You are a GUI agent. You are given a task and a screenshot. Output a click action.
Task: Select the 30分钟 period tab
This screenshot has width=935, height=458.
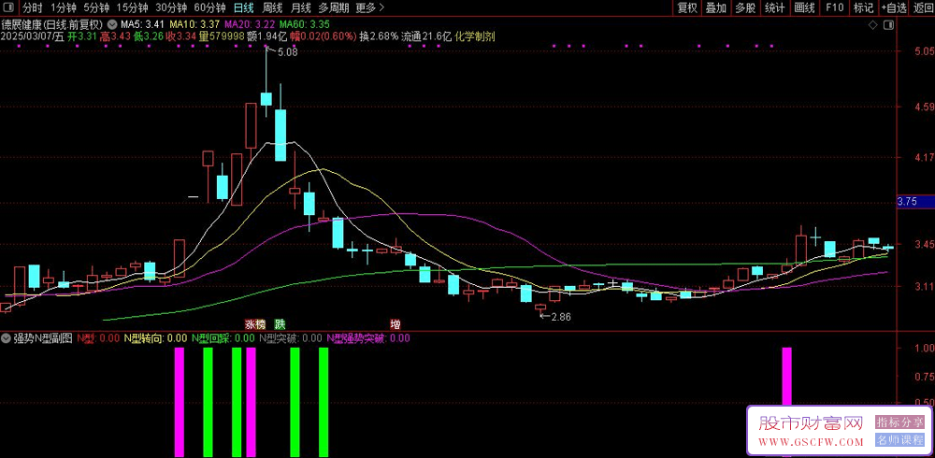[171, 7]
